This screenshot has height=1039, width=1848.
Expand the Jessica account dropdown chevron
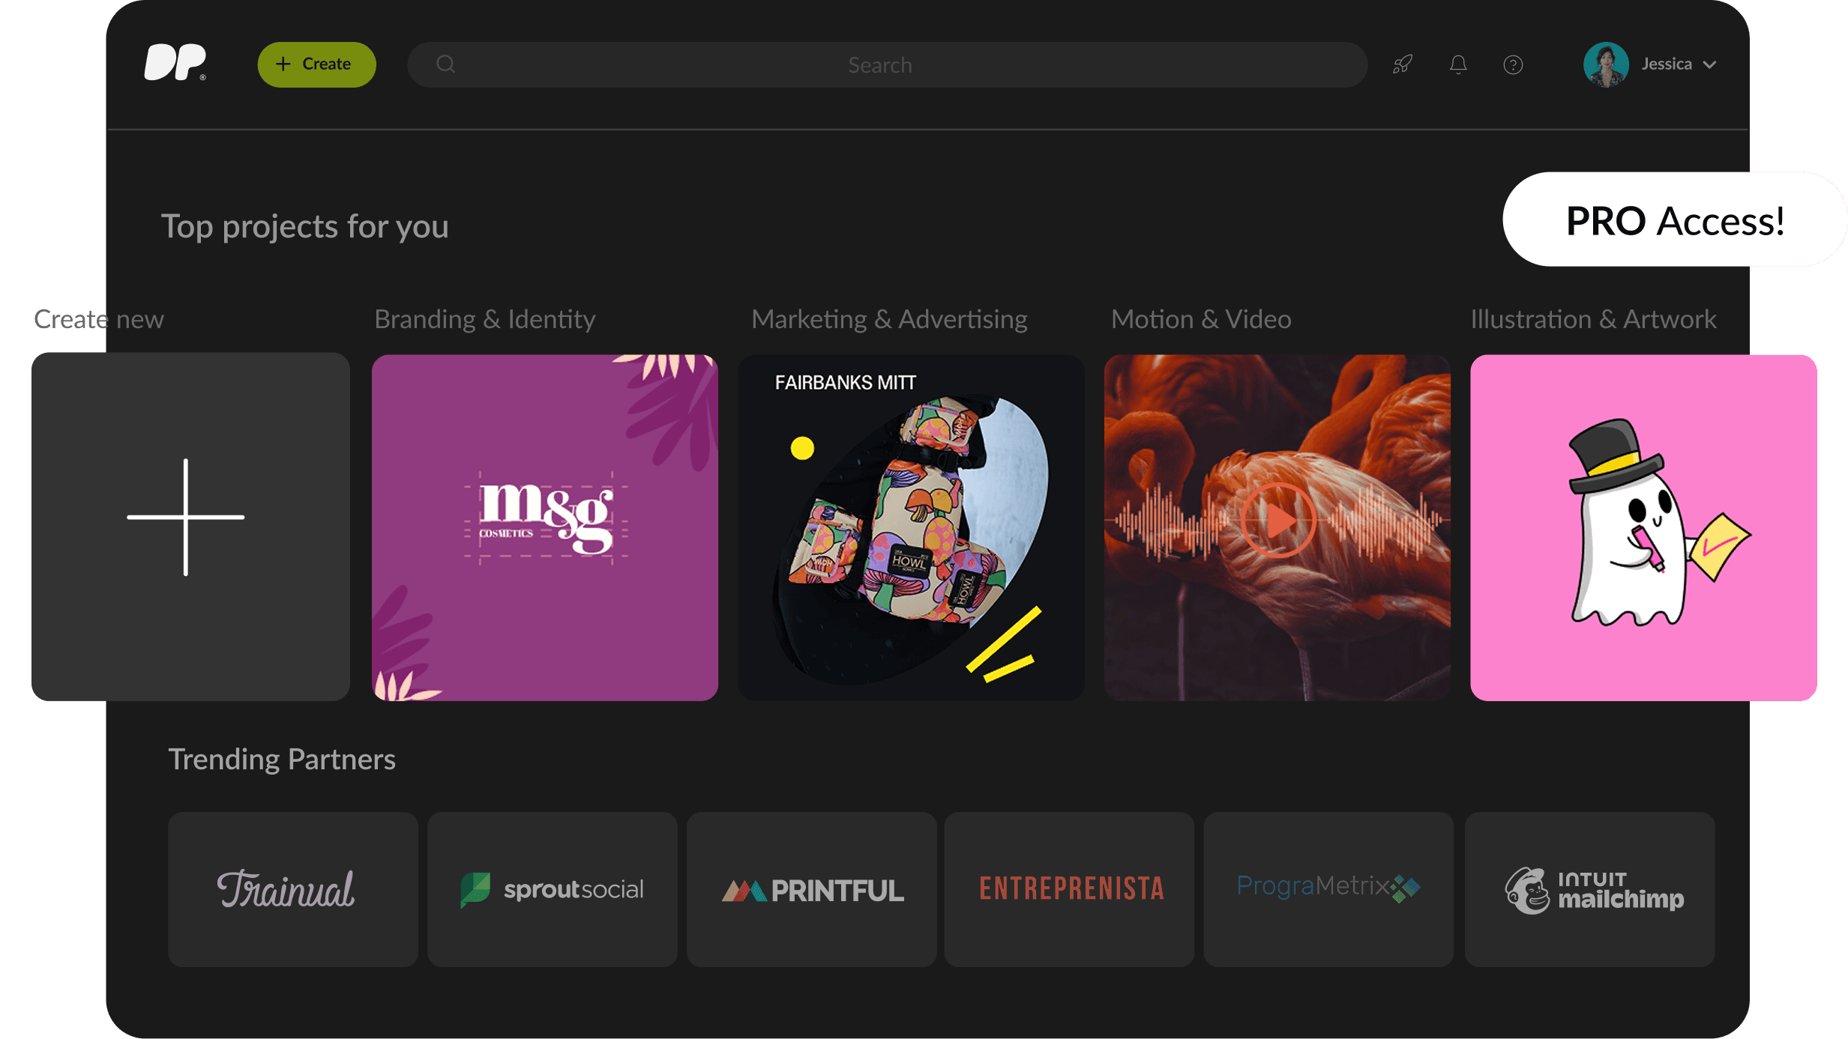click(x=1709, y=65)
